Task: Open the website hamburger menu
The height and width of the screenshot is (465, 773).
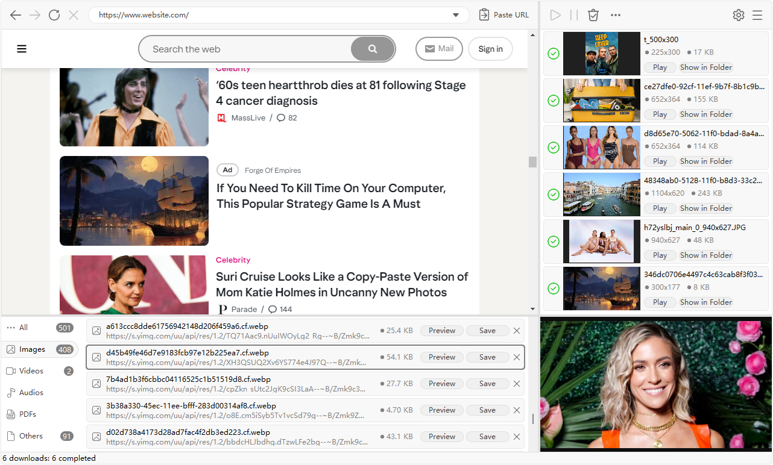Action: [22, 49]
